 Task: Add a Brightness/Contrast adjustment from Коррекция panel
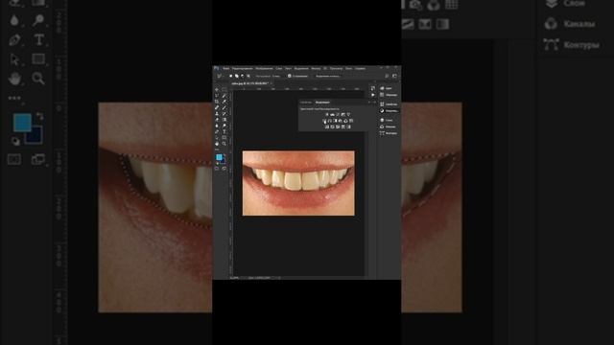coord(327,115)
